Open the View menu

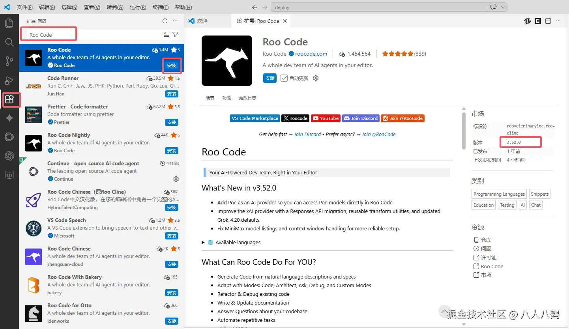[x=92, y=7]
